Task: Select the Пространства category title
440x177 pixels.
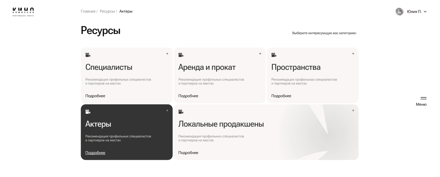Action: point(296,67)
